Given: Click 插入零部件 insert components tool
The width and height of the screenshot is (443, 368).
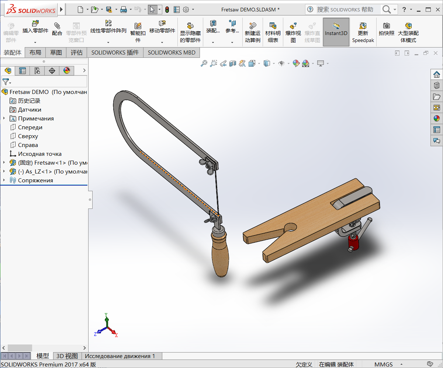Looking at the screenshot, I should click(35, 27).
